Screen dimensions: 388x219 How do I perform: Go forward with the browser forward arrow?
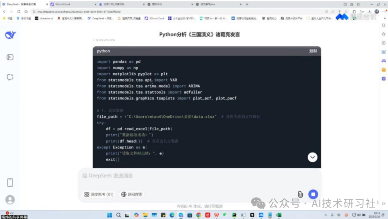[x=11, y=11]
